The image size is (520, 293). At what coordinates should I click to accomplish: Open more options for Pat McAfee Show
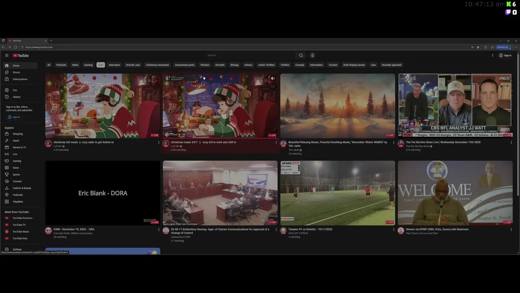click(x=511, y=142)
